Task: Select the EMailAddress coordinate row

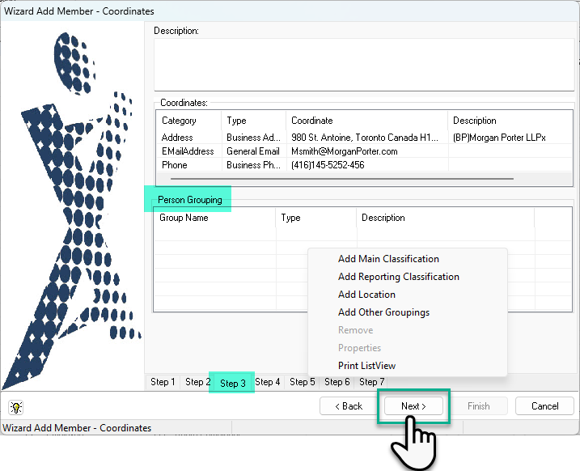Action: coord(364,151)
